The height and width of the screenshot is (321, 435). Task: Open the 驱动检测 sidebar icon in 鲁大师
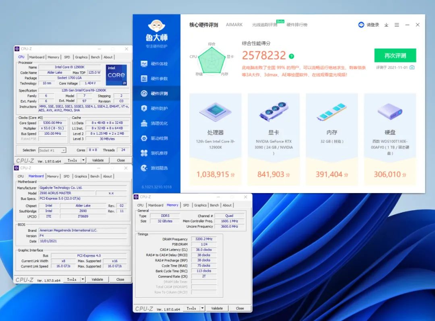click(144, 138)
